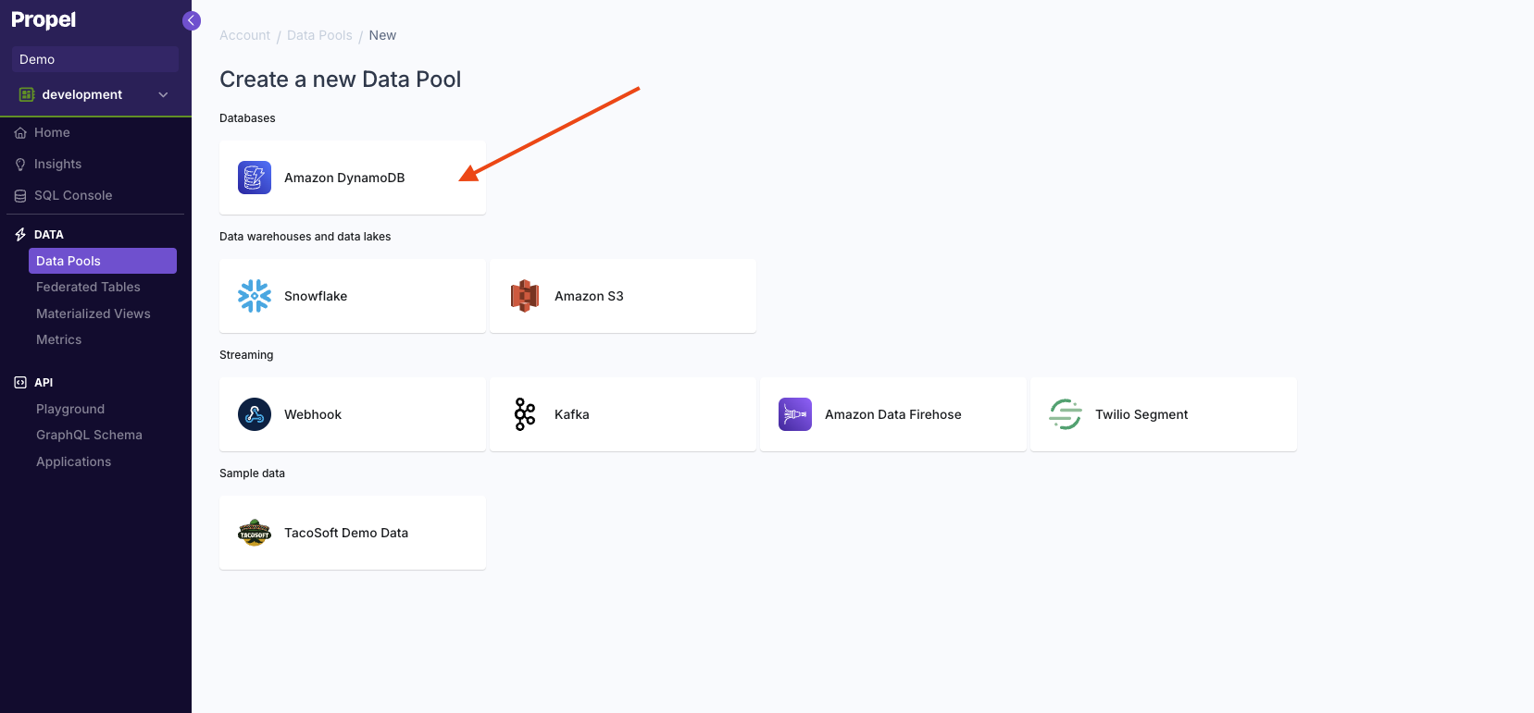Click the DATA lightning bolt icon
The height and width of the screenshot is (713, 1534).
pos(20,235)
